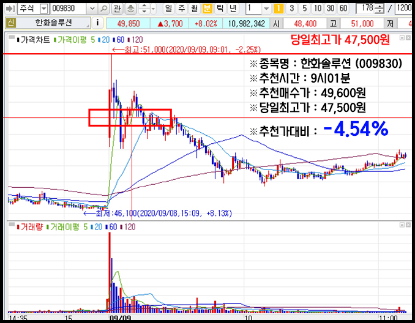This screenshot has height=323, width=415.
Task: Click the 시 open price label
Action: pos(276,23)
